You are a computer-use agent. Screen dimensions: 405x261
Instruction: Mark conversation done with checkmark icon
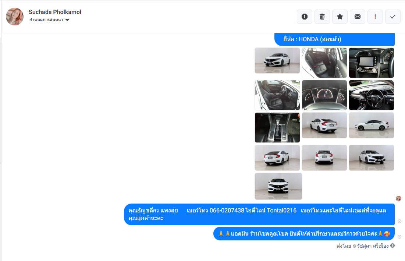click(393, 17)
